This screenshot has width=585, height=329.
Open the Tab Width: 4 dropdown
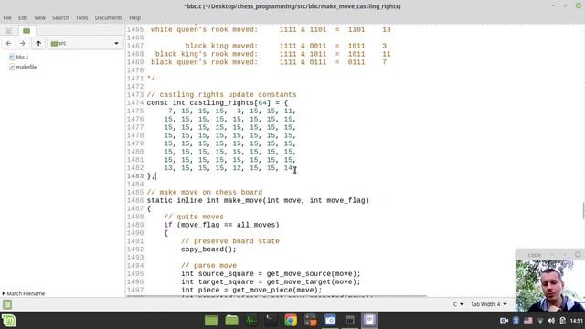pyautogui.click(x=489, y=304)
